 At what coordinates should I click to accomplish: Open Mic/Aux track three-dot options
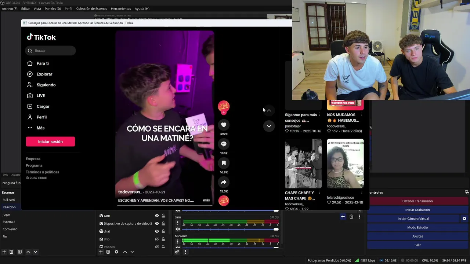pyautogui.click(x=178, y=242)
